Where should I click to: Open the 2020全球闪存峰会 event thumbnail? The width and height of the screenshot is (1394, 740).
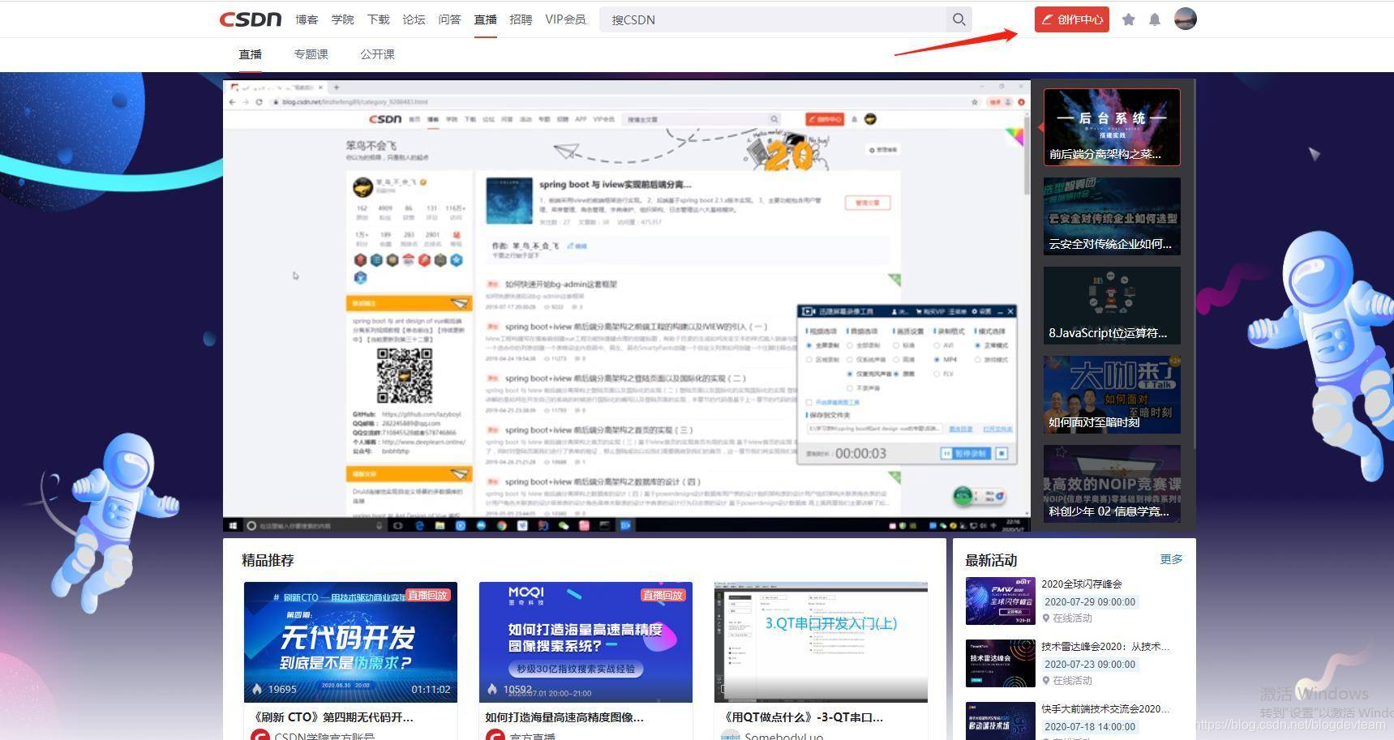(1000, 601)
